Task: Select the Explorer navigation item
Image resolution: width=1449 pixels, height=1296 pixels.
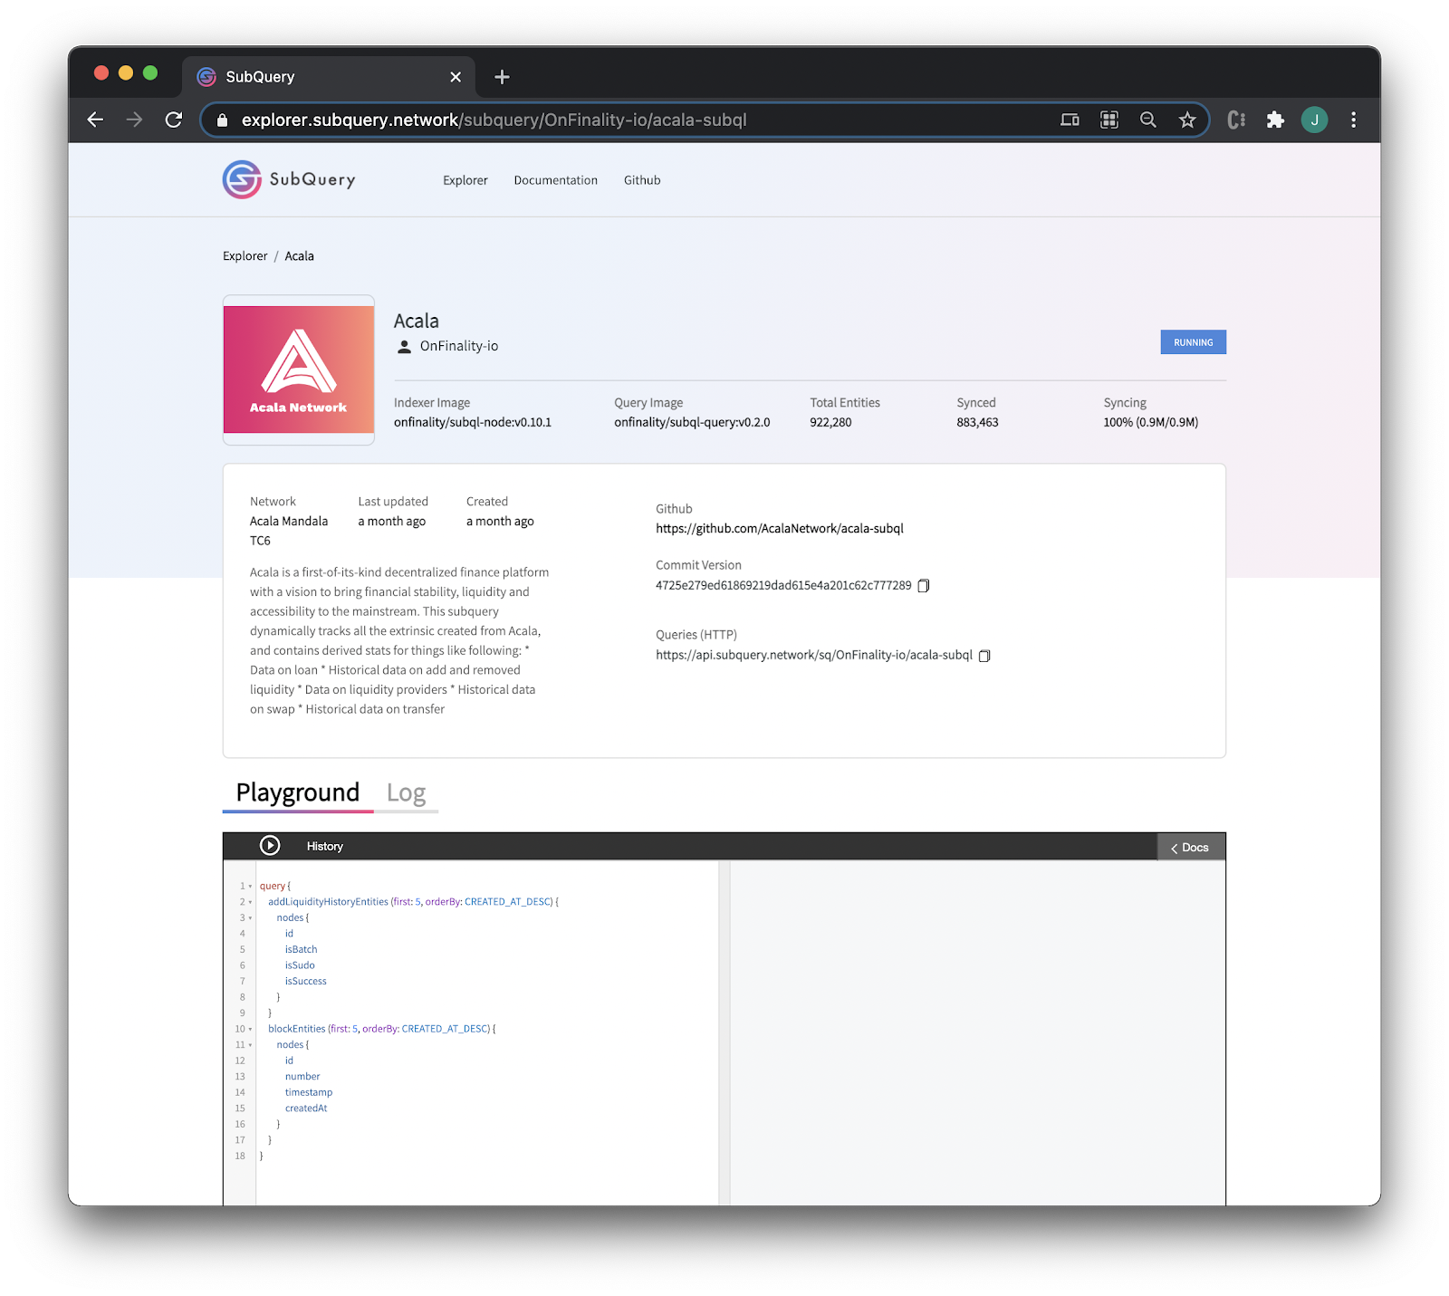Action: click(x=465, y=180)
